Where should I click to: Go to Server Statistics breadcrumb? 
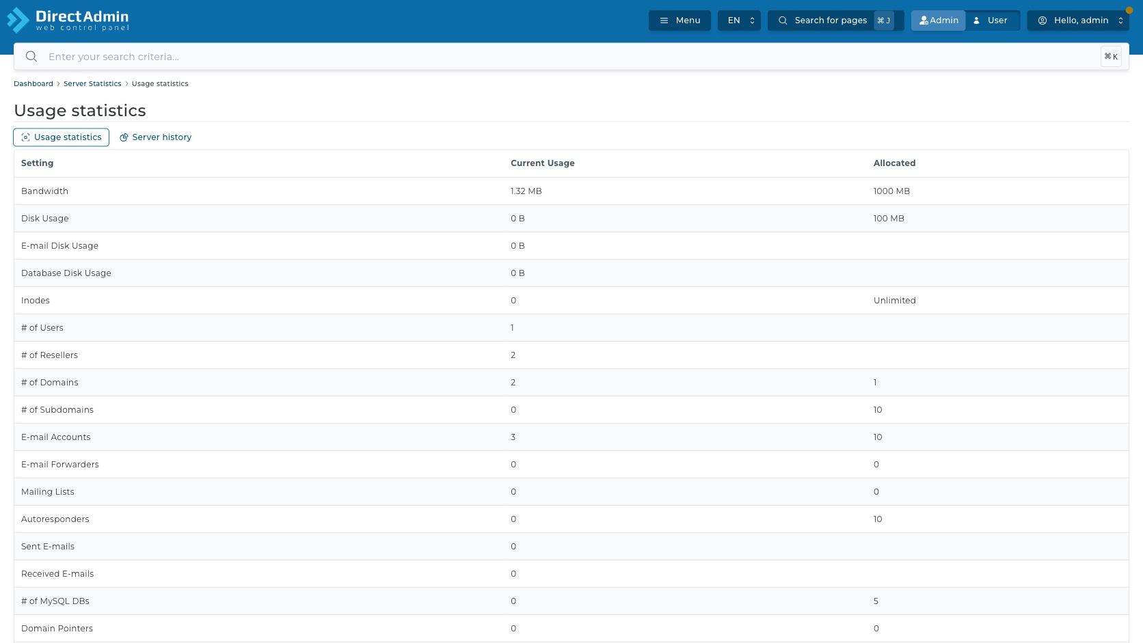[92, 83]
